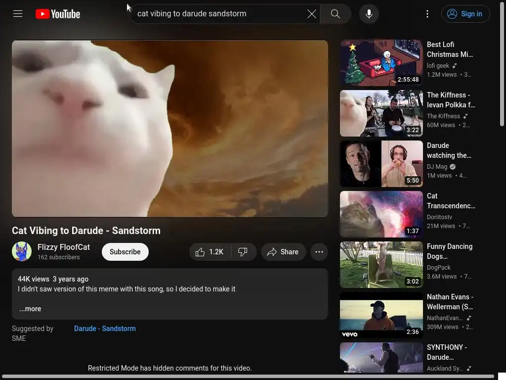Open Flizzy FloofCat channel name link
This screenshot has width=506, height=380.
64,247
